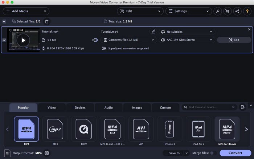Open the Settings dropdown
254x159 pixels.
pos(189,11)
